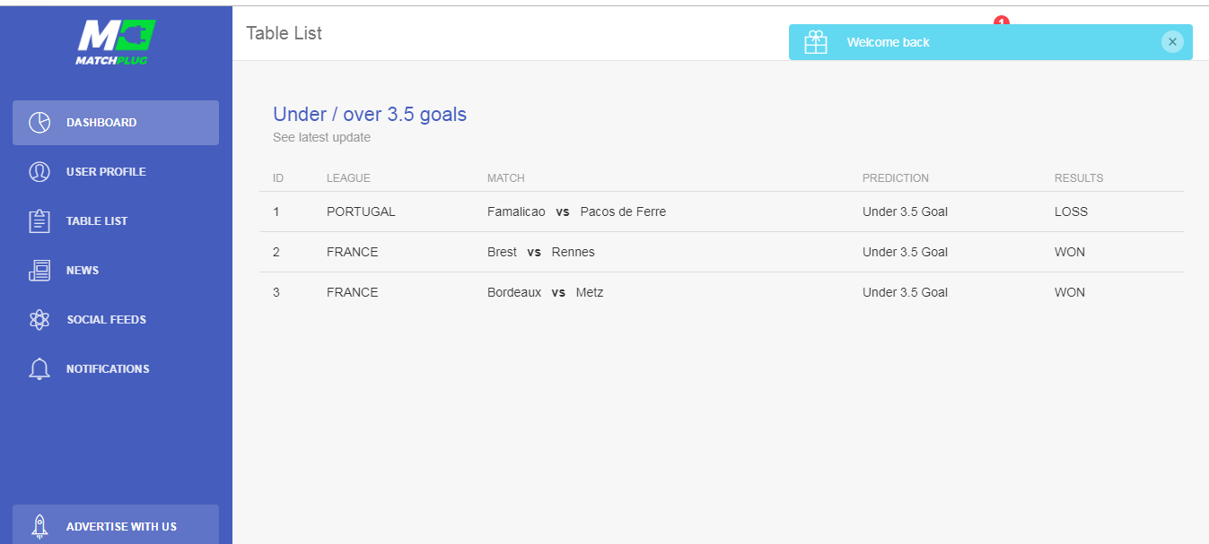Image resolution: width=1209 pixels, height=544 pixels.
Task: Dismiss the Welcome back notification
Action: coord(1172,41)
